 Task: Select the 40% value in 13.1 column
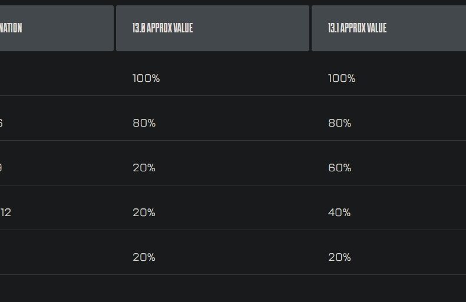tap(339, 213)
